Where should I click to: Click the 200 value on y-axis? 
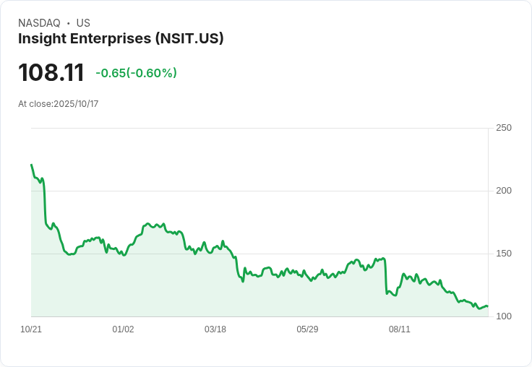click(504, 191)
